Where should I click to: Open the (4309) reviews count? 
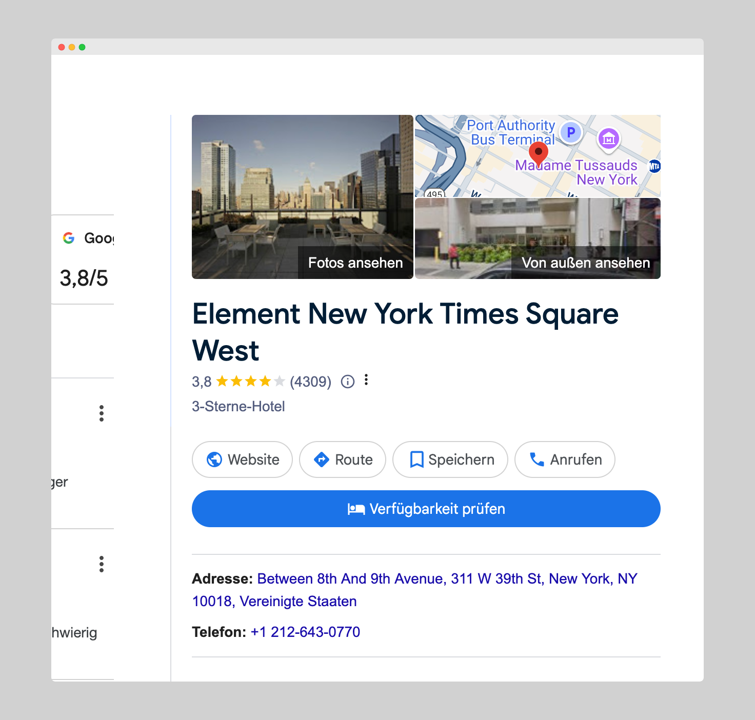point(311,382)
